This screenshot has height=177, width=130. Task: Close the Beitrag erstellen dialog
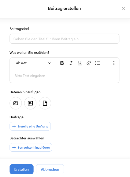(124, 9)
